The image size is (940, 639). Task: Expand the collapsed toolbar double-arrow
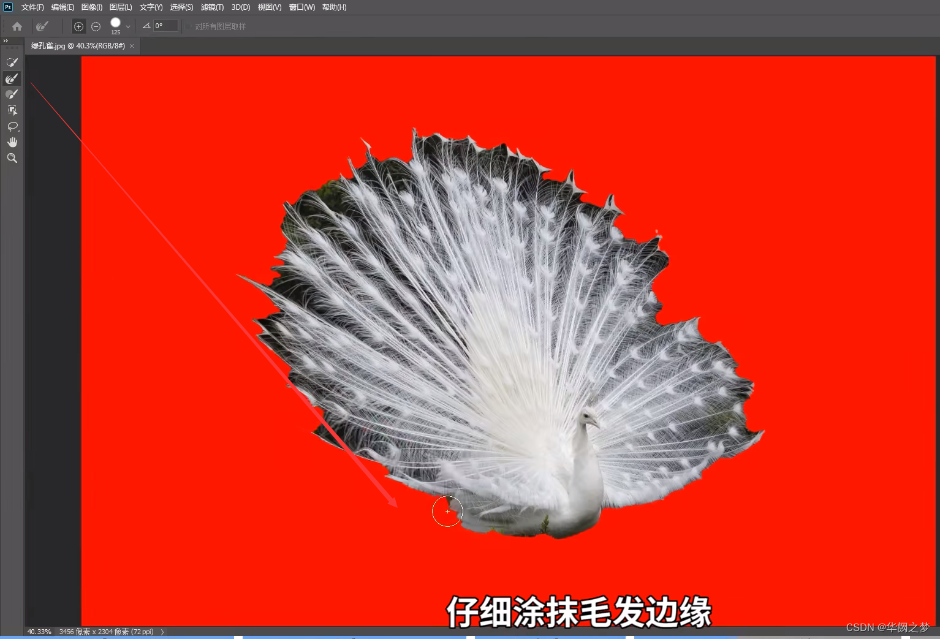coord(6,40)
